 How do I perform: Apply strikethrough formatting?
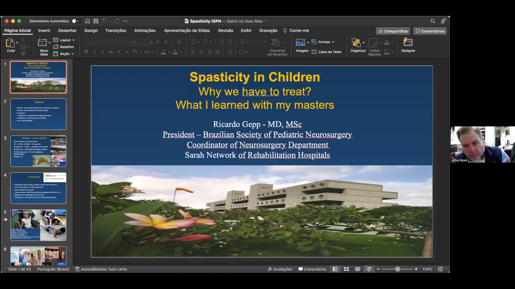pyautogui.click(x=111, y=52)
